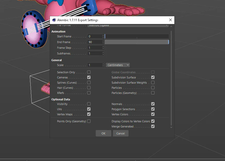Uncheck the Cameras checkbox

pos(89,77)
